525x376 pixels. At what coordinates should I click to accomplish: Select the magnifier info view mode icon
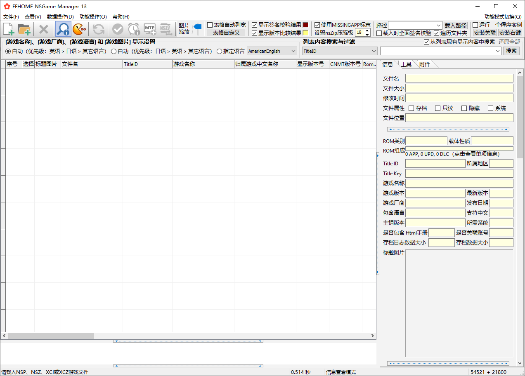coord(63,29)
